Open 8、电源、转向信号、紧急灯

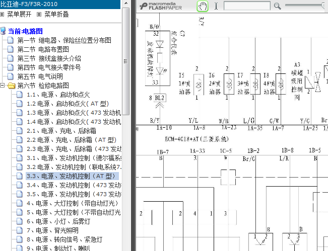click(64, 239)
